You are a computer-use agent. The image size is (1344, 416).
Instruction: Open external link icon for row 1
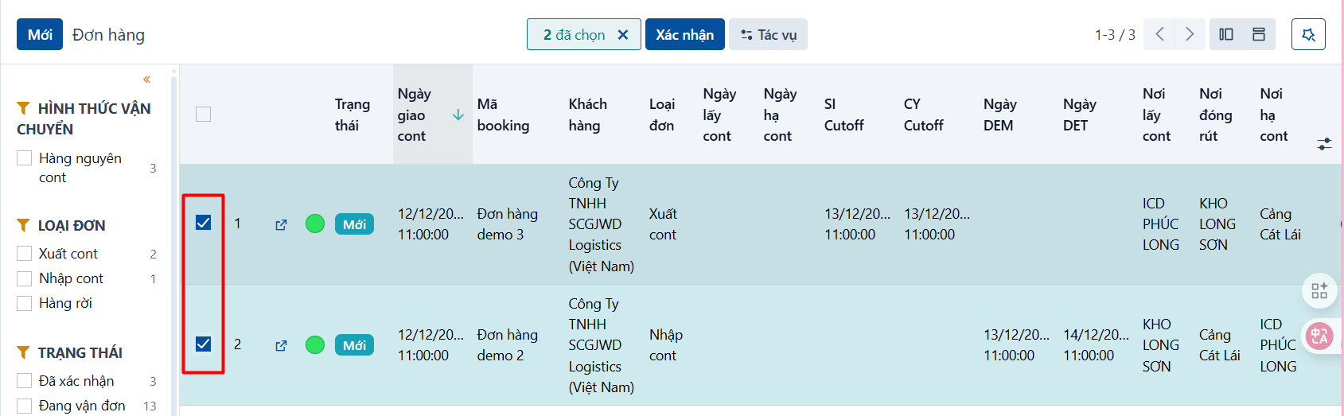coord(281,225)
